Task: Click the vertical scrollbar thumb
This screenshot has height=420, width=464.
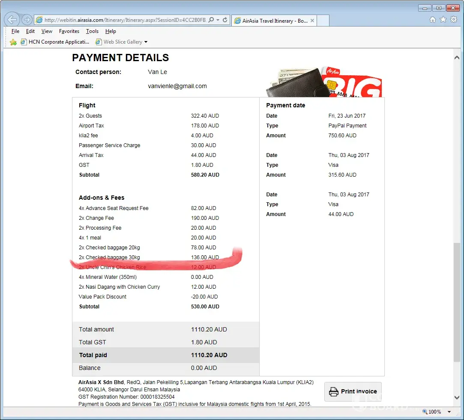Action: coord(457,302)
